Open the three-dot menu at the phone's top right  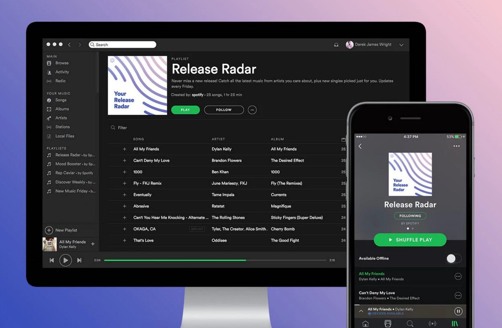click(x=456, y=146)
